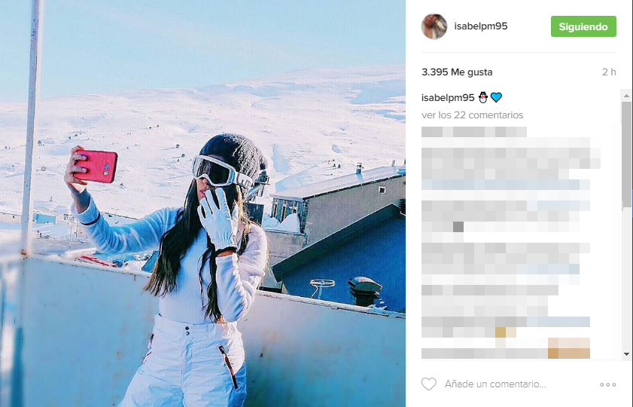
Task: Click the comments scrollbar down arrow
Action: coord(626,354)
